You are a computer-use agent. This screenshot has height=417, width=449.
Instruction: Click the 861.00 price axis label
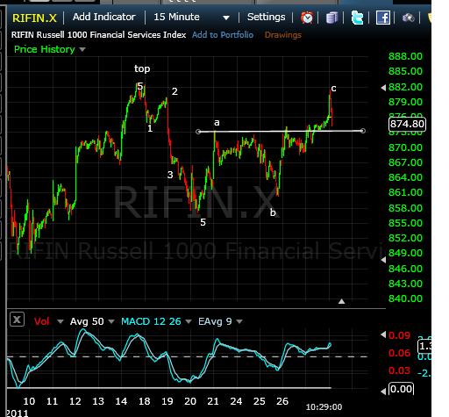coord(405,192)
